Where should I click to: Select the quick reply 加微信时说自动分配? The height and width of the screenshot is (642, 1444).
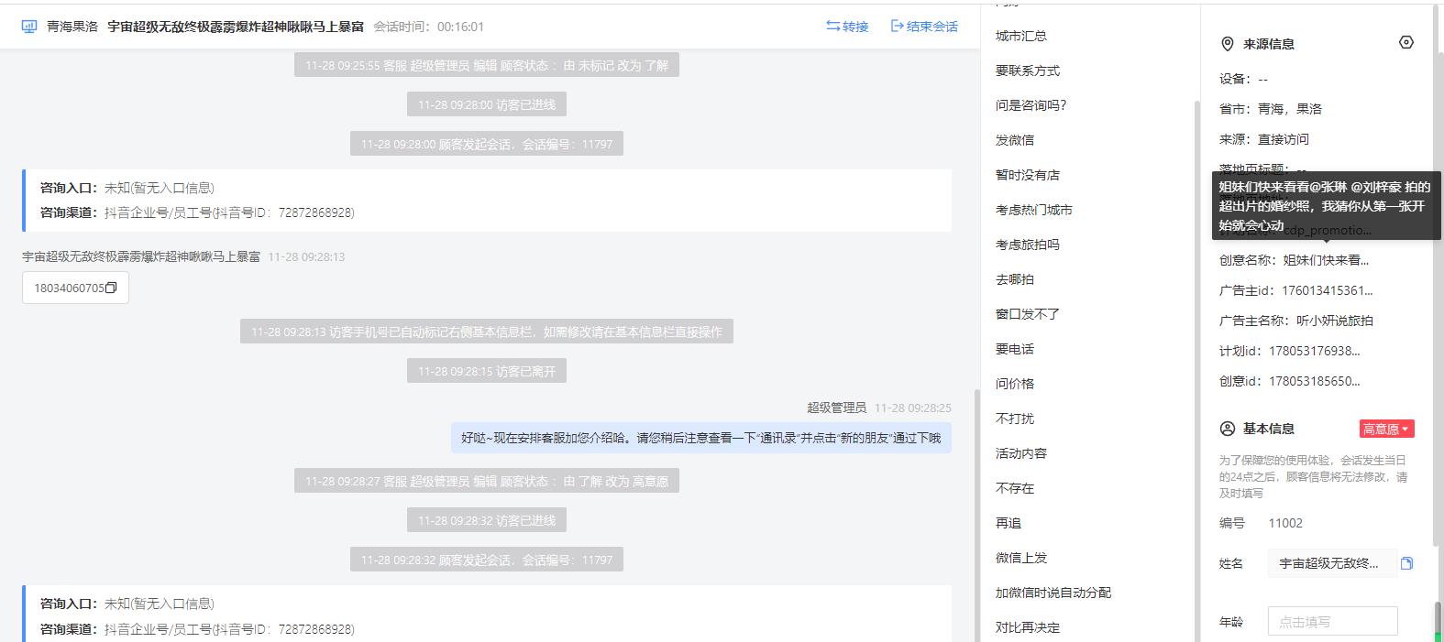pos(1053,593)
